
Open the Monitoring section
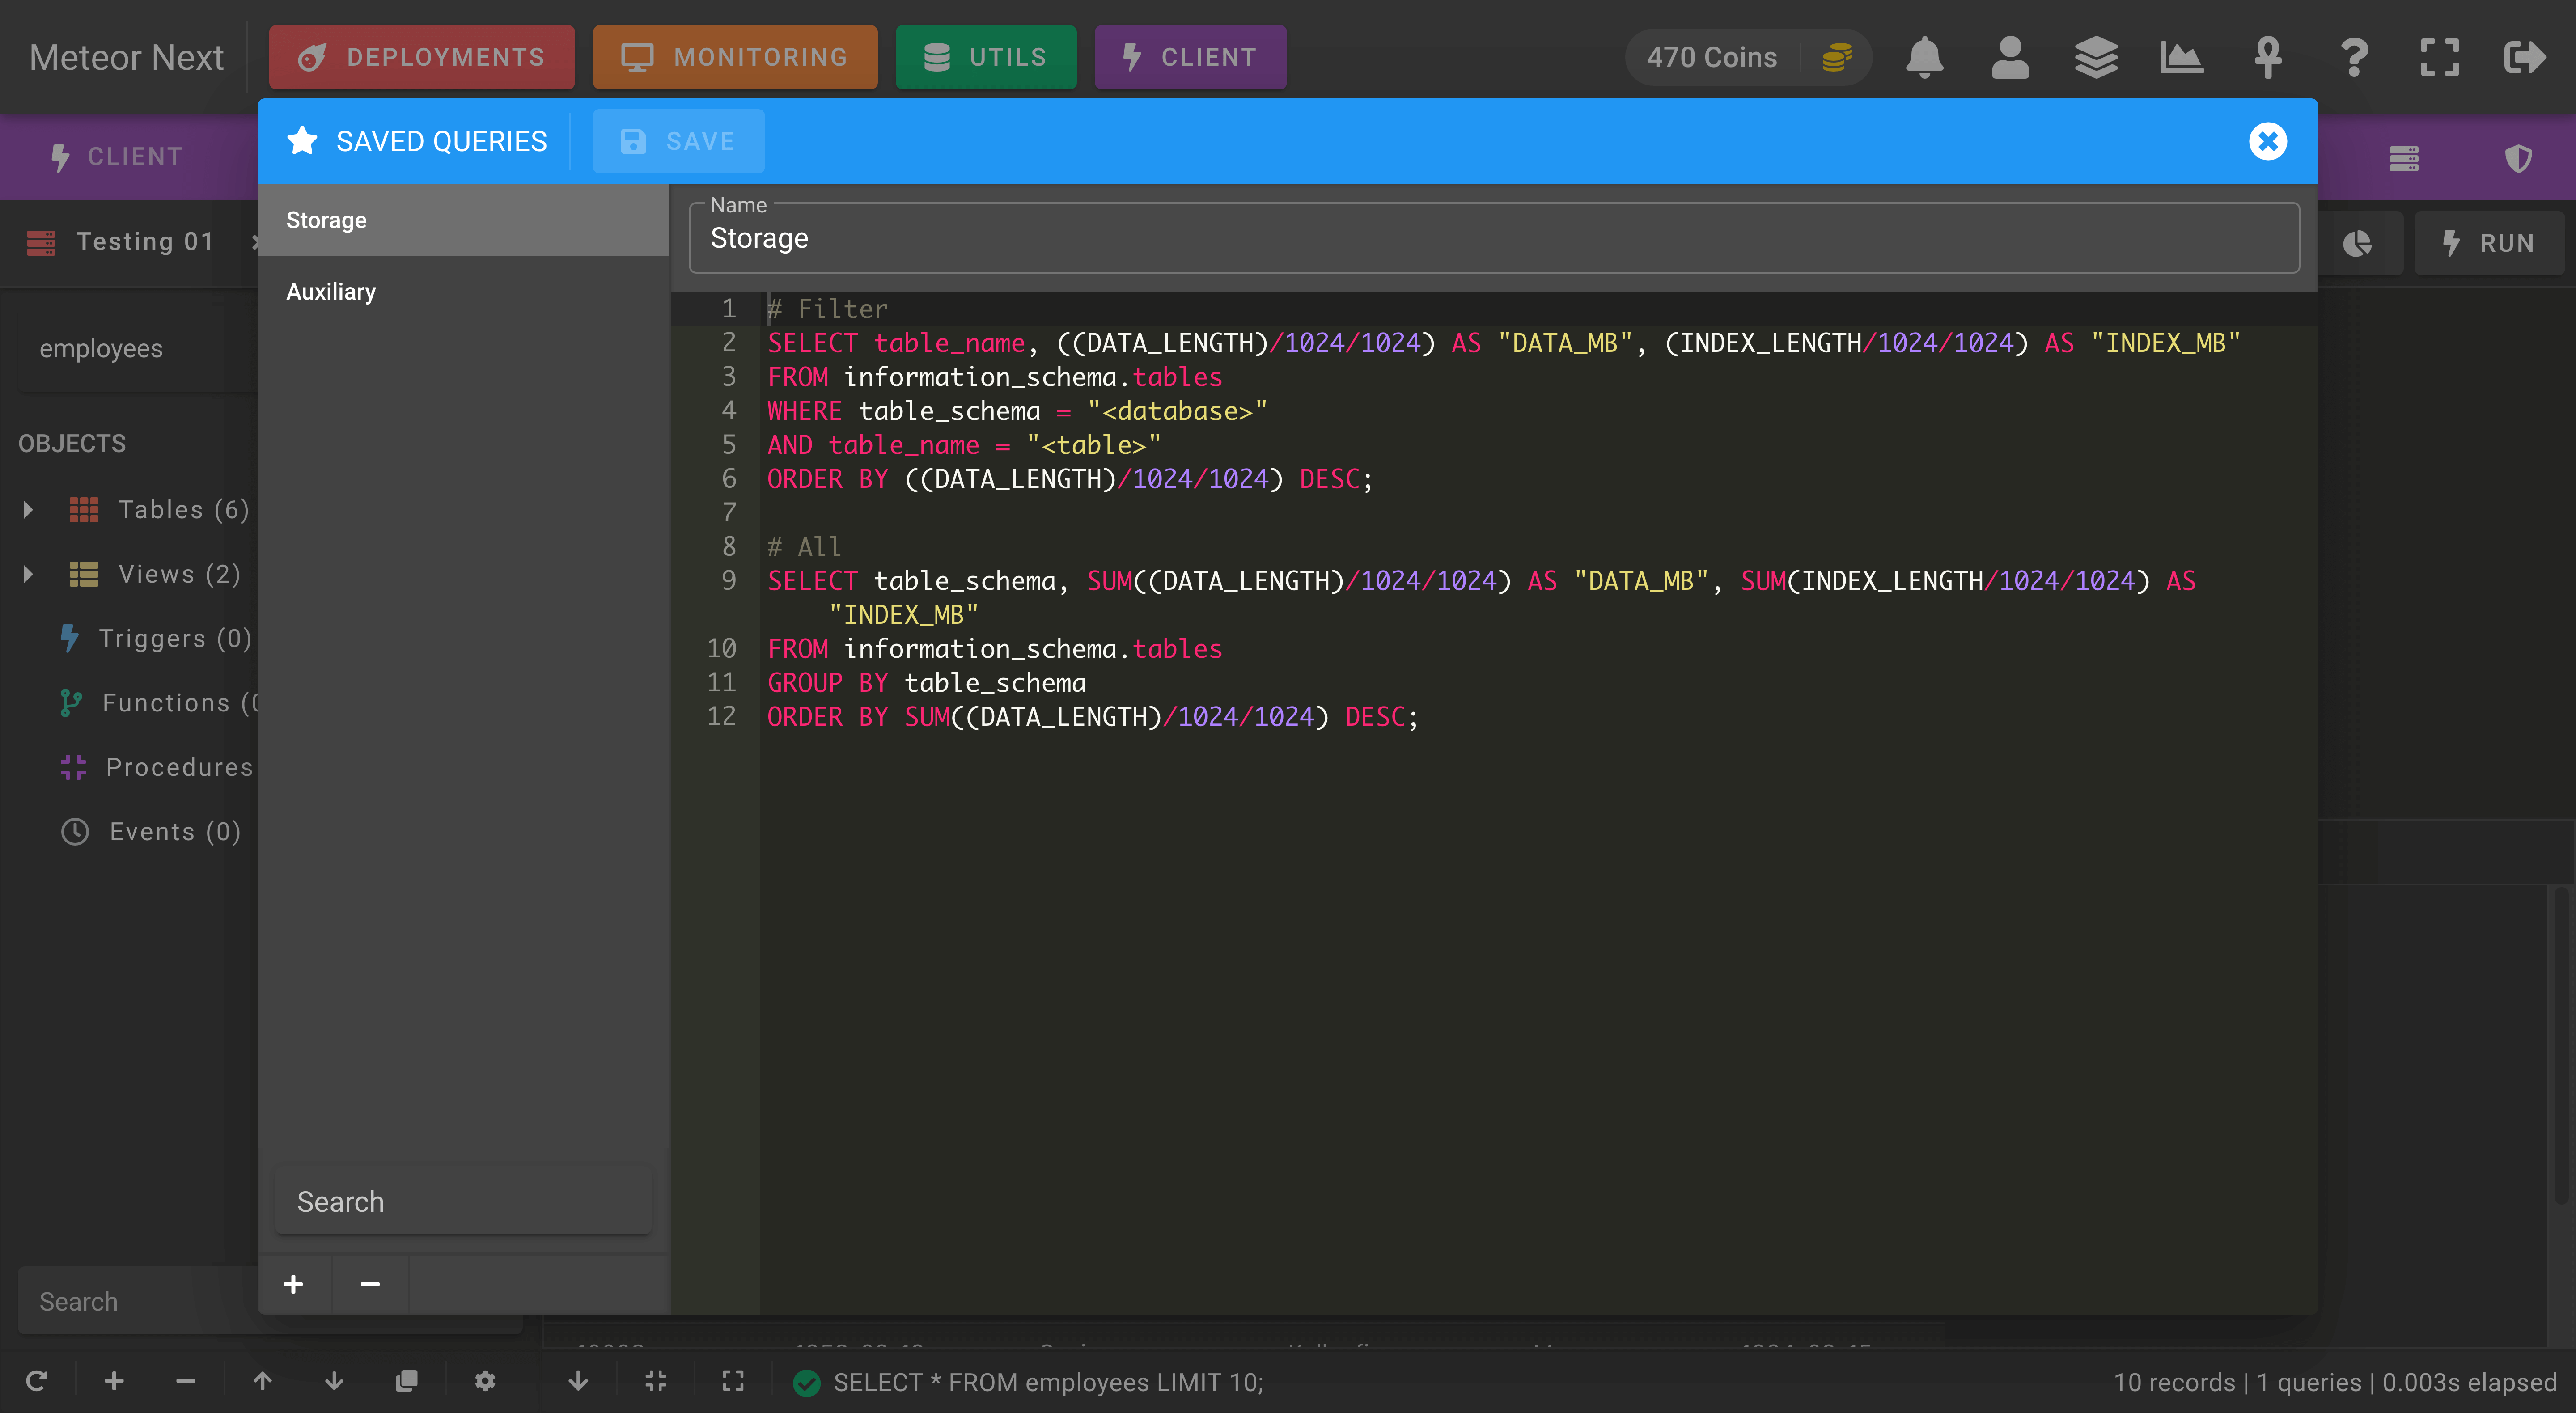click(x=734, y=57)
